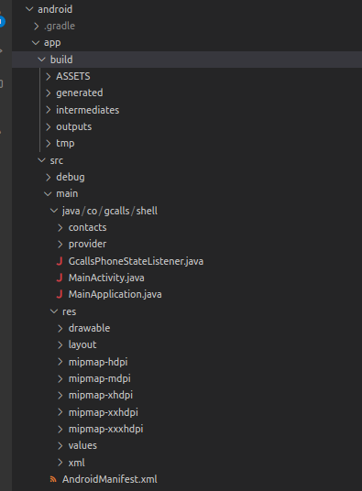
Task: Select the mipmap-xxhdpi folder label
Action: [x=104, y=412]
